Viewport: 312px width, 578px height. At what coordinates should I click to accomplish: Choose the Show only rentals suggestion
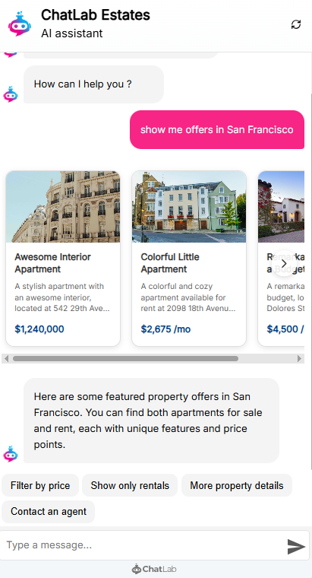130,485
